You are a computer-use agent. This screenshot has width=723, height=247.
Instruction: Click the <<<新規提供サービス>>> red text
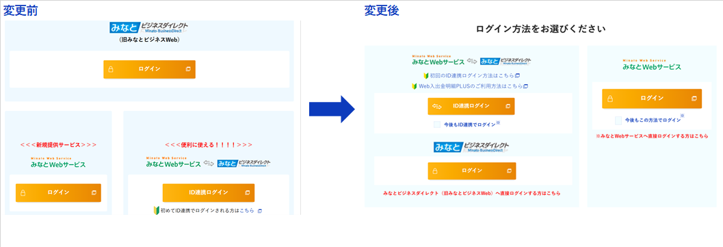(58, 144)
